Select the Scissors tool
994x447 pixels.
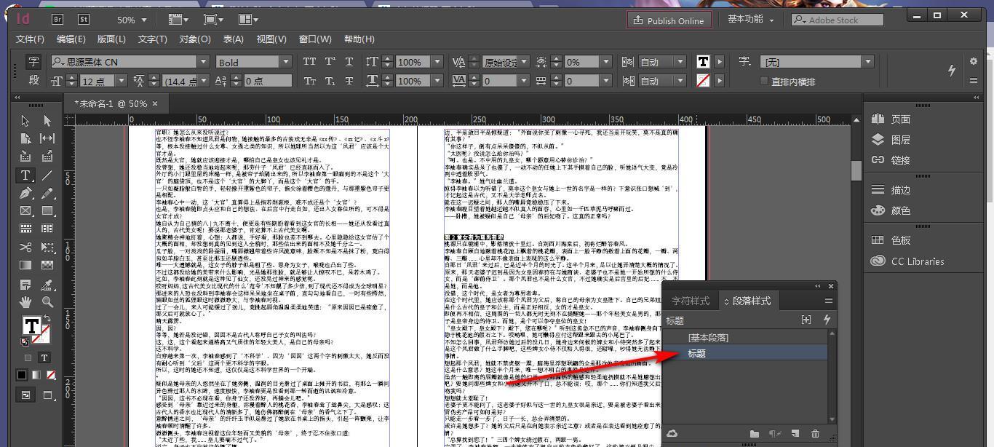coord(25,248)
